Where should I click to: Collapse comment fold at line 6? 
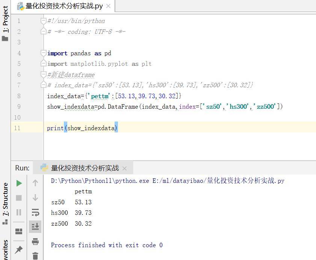43,75
